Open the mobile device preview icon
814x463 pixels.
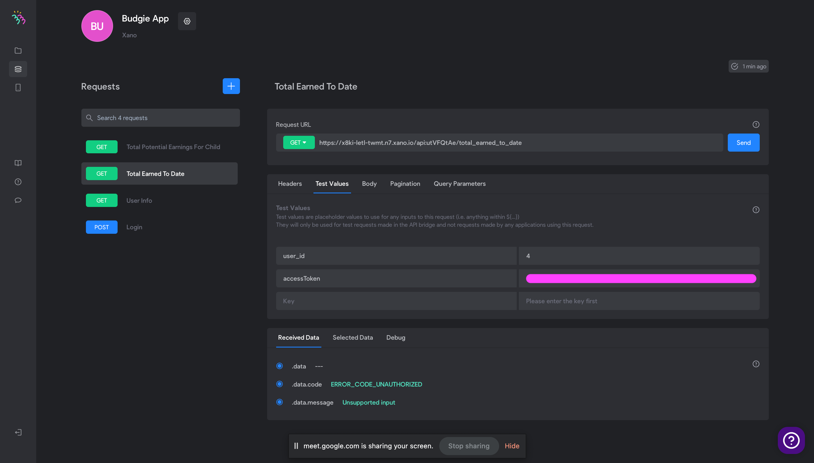click(18, 88)
